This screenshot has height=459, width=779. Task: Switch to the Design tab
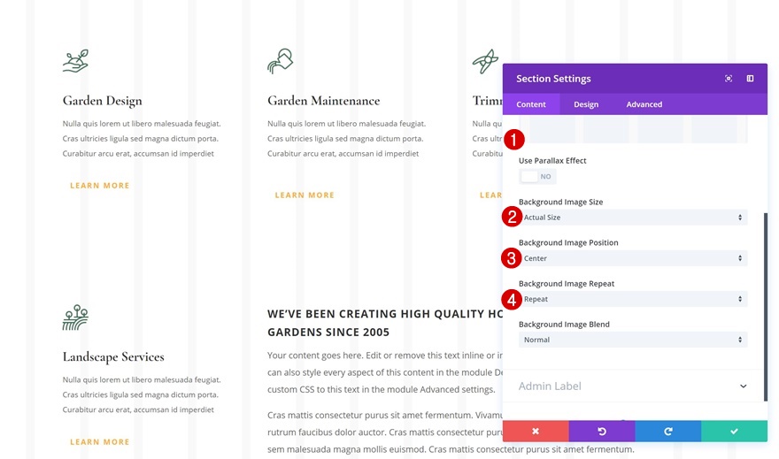586,104
